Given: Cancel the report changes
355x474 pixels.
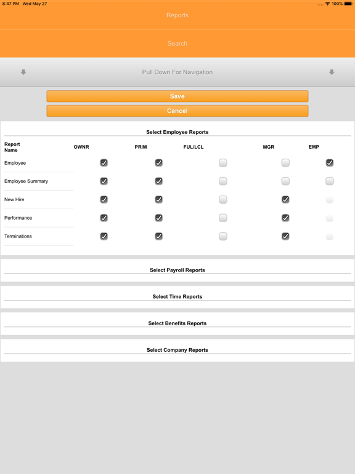Looking at the screenshot, I should (177, 111).
